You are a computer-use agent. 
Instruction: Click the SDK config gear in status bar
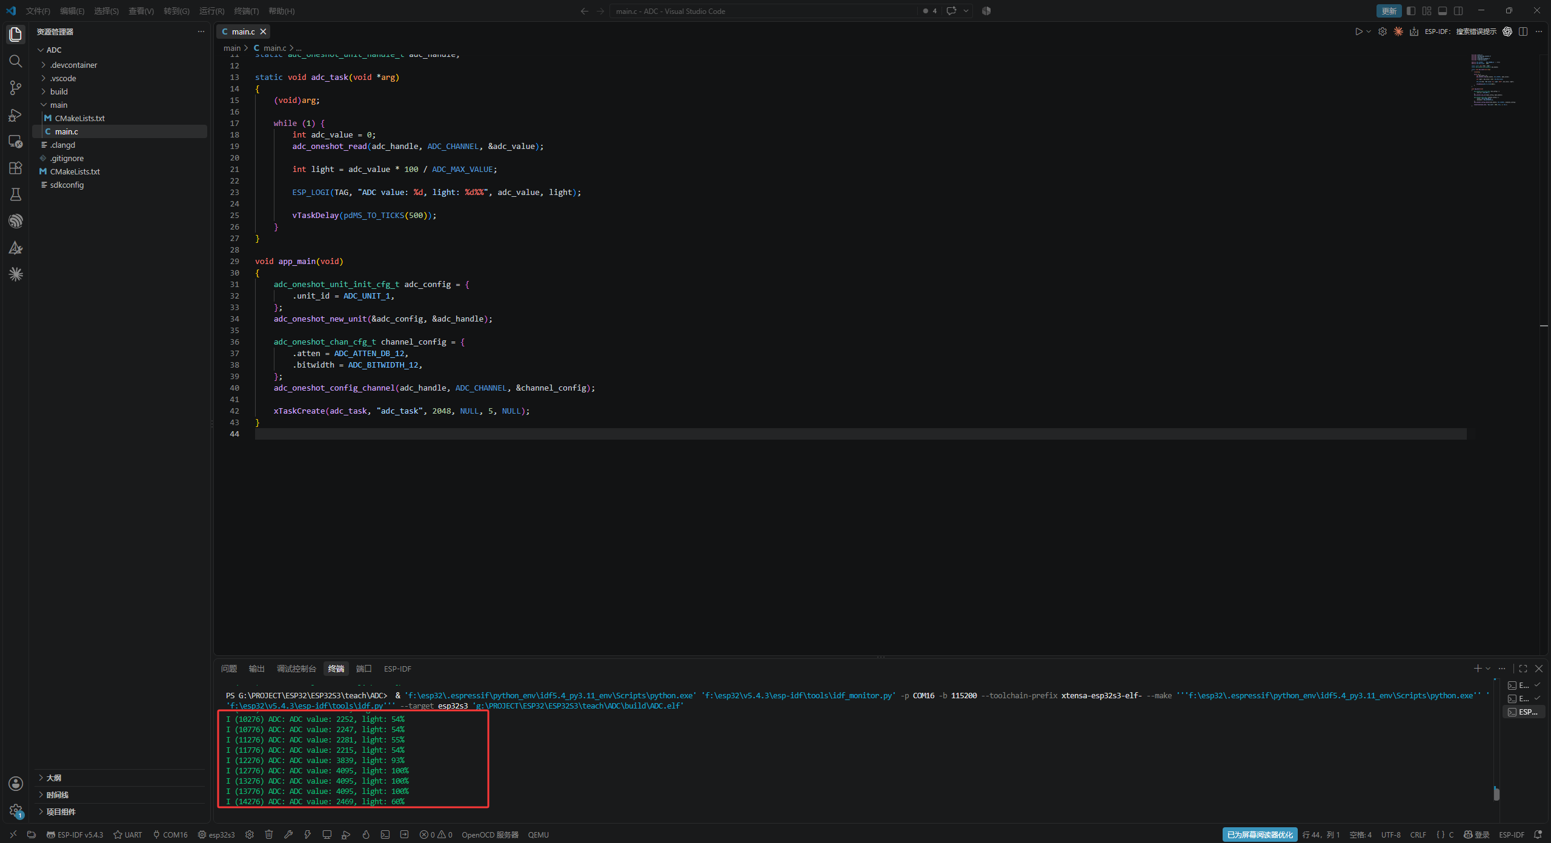(250, 835)
